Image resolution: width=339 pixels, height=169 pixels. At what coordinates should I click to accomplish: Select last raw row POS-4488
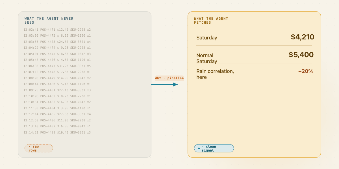[x=57, y=132]
